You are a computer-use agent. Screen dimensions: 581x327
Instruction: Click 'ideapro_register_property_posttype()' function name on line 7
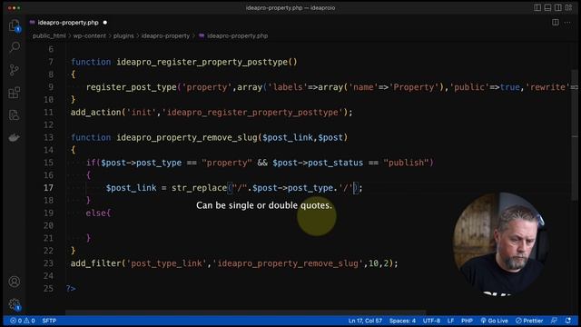tap(207, 62)
